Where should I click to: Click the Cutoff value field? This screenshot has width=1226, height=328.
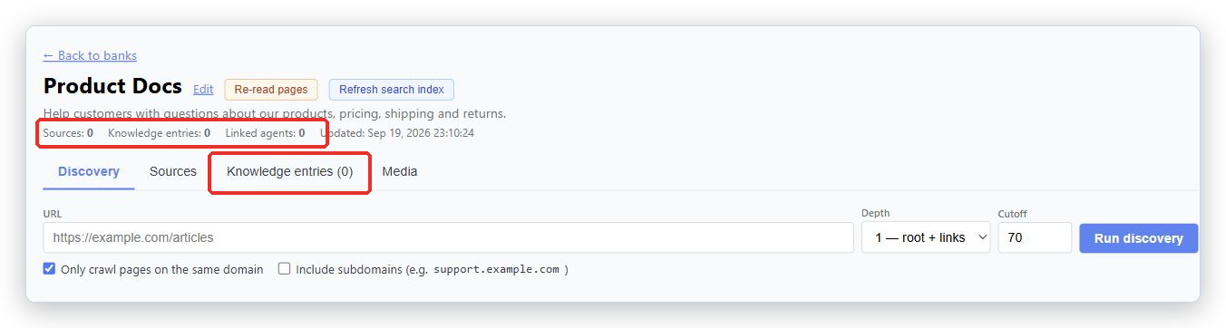[1035, 237]
